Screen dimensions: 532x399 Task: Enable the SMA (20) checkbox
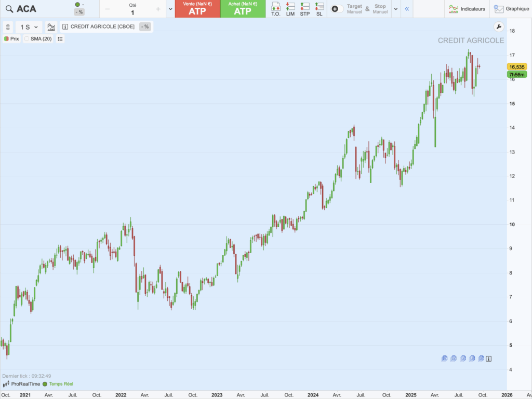[26, 39]
